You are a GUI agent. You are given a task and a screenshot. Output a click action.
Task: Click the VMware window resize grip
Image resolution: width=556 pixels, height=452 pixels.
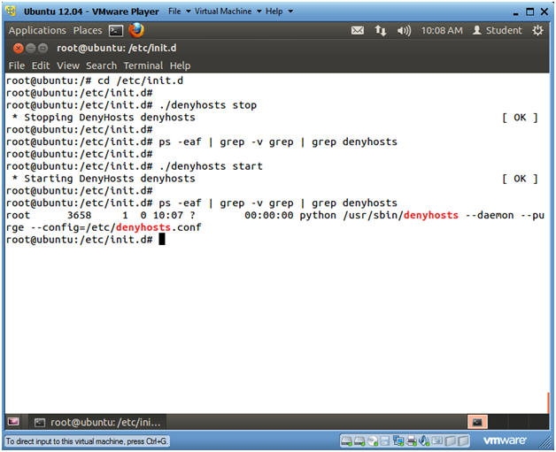[545, 442]
